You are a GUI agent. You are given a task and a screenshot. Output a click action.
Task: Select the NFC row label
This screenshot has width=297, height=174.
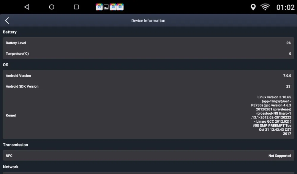pyautogui.click(x=9, y=156)
